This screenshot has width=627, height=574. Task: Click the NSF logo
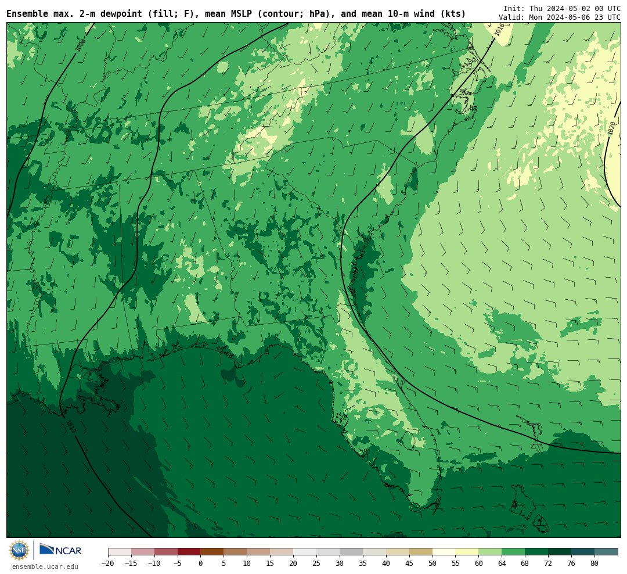pyautogui.click(x=19, y=550)
